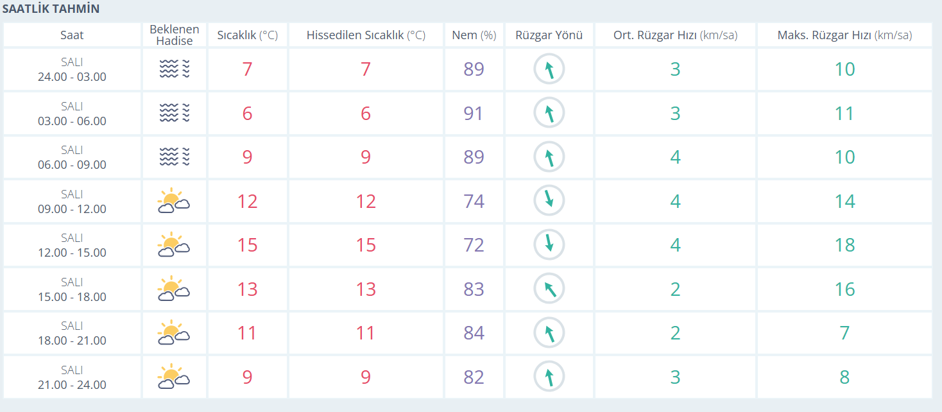Select the wind direction compass for 15.00 - 18.00
The width and height of the screenshot is (942, 412).
click(x=549, y=289)
